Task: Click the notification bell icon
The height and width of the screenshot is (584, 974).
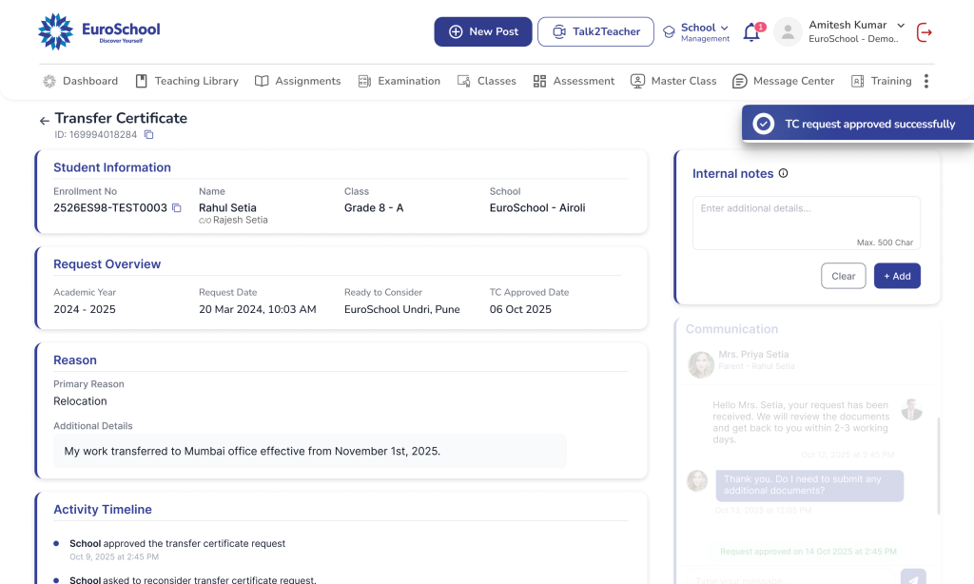Action: pos(751,32)
